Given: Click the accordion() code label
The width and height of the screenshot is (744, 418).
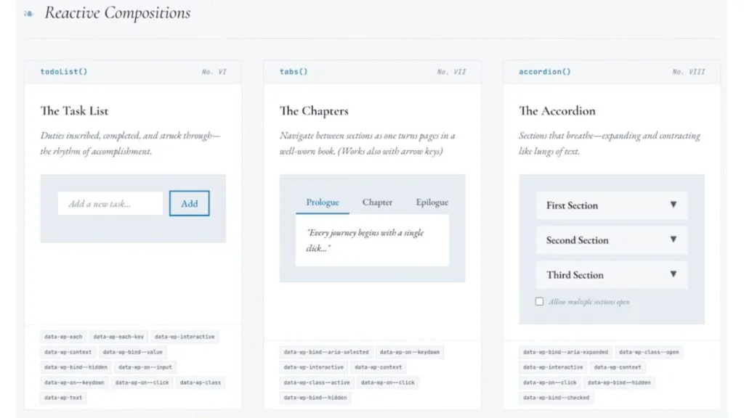Looking at the screenshot, I should pos(545,72).
